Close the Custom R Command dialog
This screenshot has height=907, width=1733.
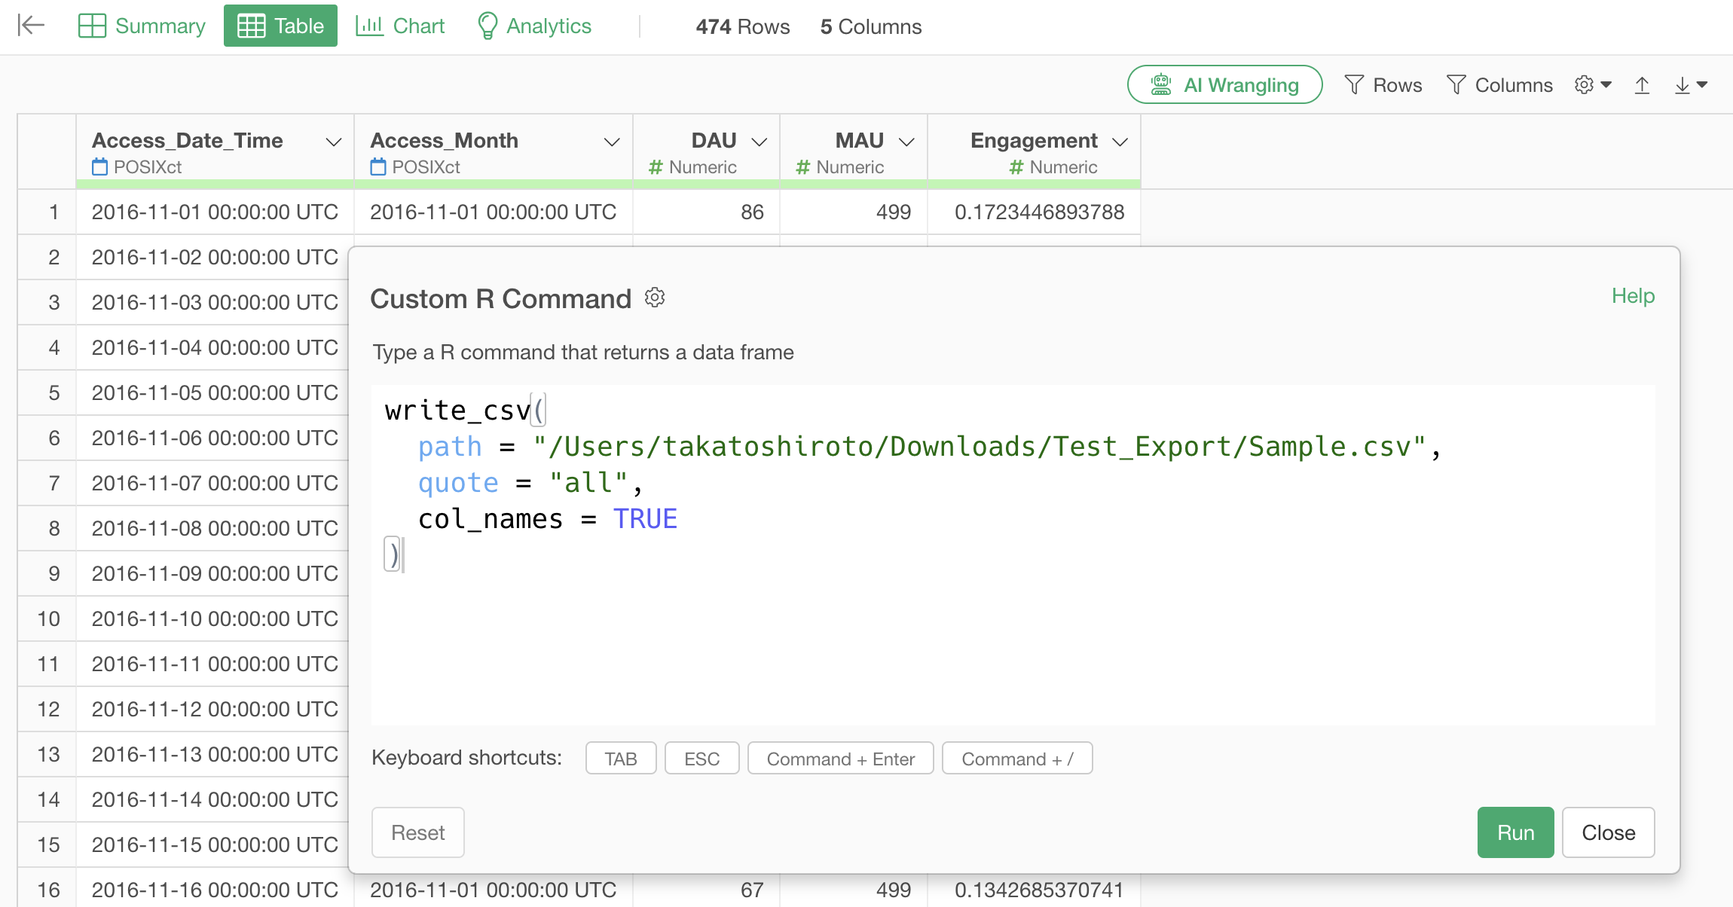click(x=1608, y=832)
